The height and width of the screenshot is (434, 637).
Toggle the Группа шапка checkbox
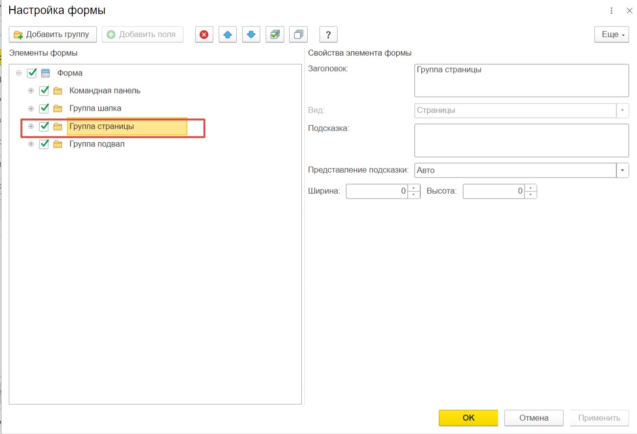pyautogui.click(x=44, y=108)
